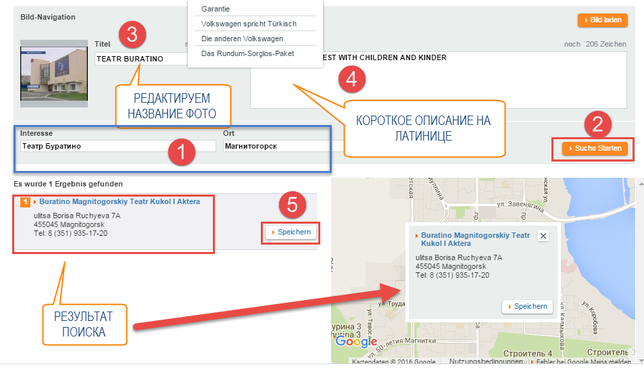
Task: Click the Bild laden button
Action: tap(603, 20)
